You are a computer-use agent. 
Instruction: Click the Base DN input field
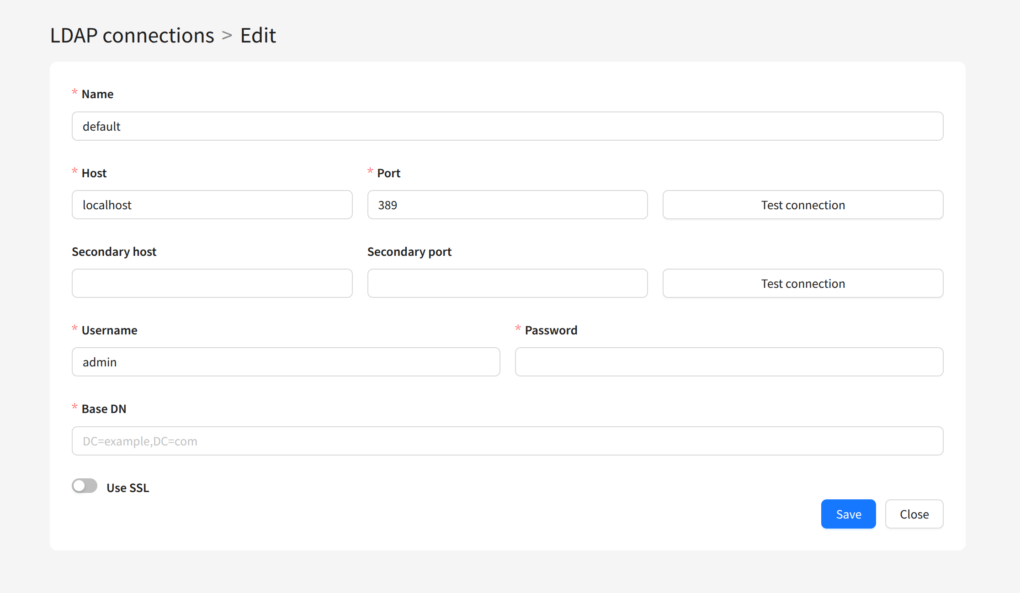point(507,441)
